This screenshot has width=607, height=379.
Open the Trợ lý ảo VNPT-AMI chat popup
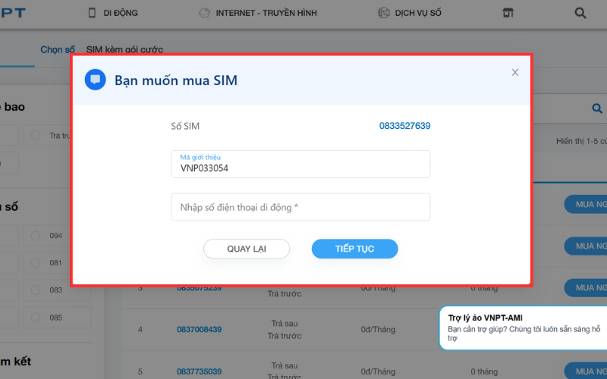pos(524,328)
